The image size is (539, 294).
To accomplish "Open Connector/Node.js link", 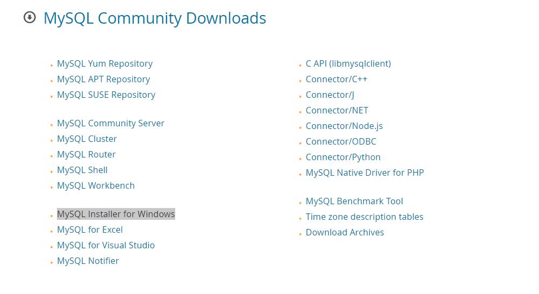I will click(344, 126).
